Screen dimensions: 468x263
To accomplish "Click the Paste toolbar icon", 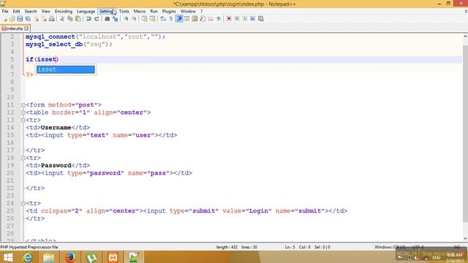I will 78,19.
